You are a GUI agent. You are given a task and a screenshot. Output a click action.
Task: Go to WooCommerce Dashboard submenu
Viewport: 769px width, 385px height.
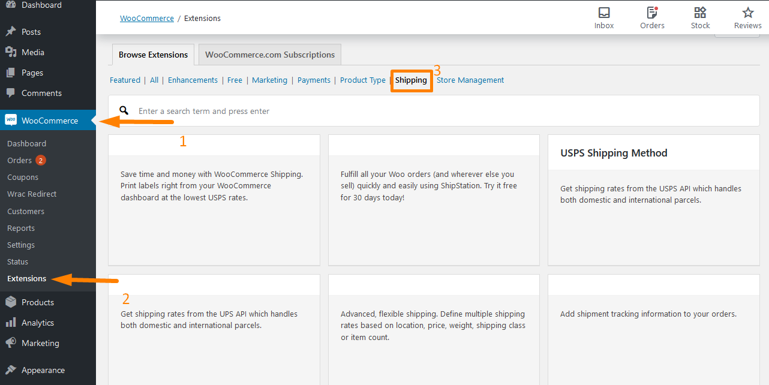click(26, 143)
